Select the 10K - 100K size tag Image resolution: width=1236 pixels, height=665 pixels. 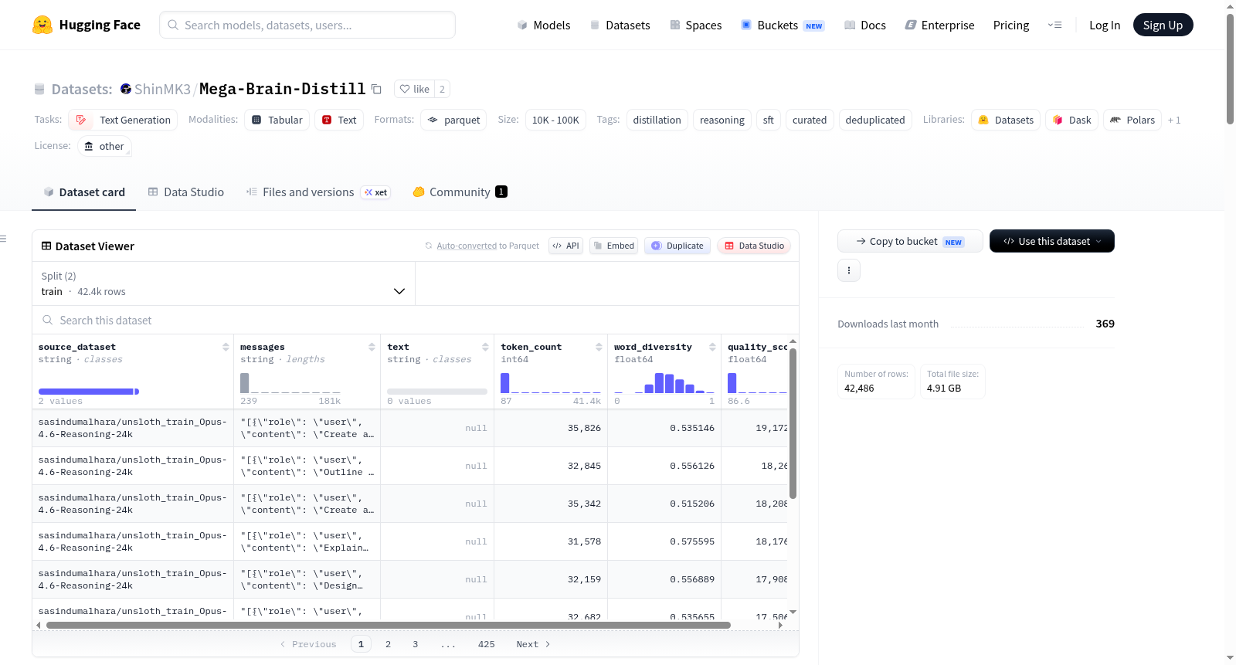pos(555,120)
